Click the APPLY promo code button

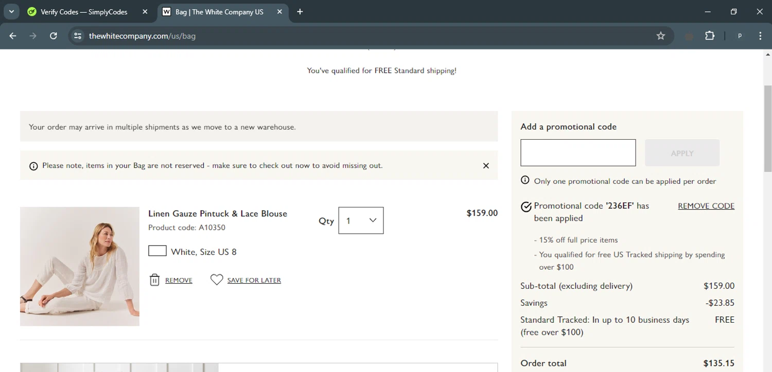pyautogui.click(x=682, y=153)
